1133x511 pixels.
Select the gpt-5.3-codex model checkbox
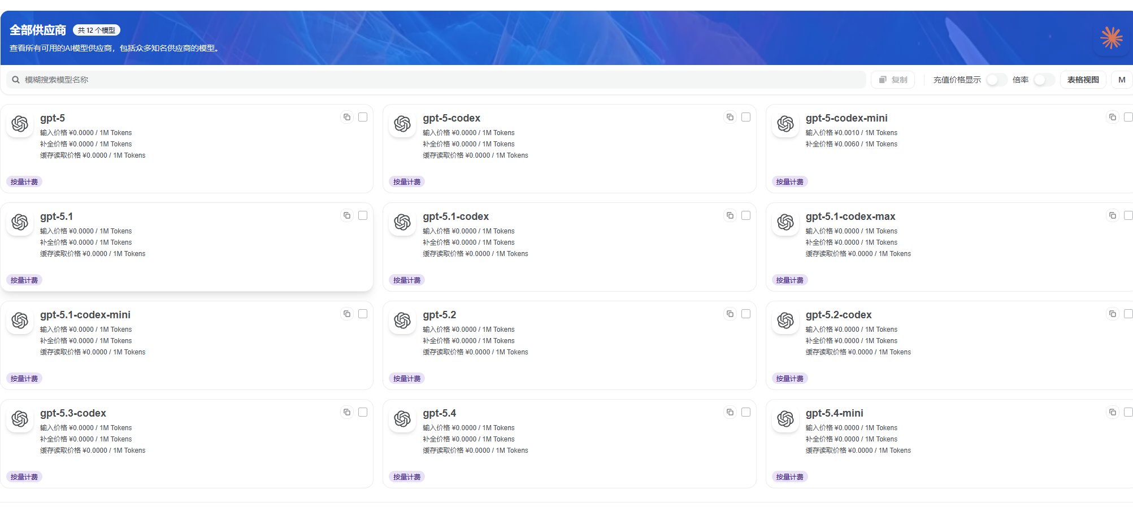pyautogui.click(x=363, y=412)
